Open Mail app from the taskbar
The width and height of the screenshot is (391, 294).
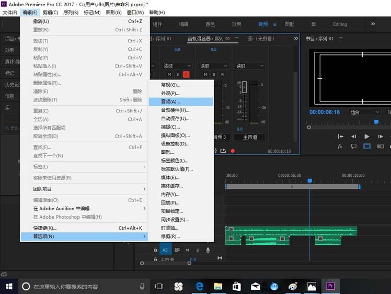tap(255, 286)
